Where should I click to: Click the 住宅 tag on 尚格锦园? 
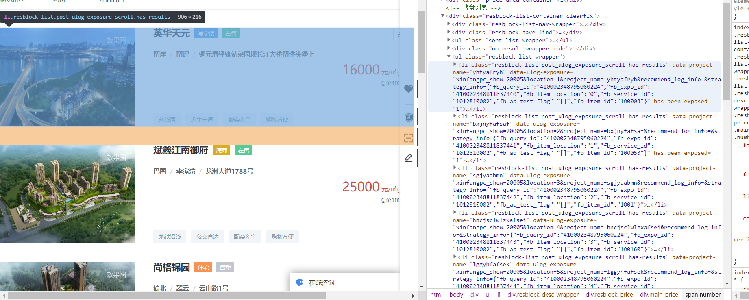(203, 267)
